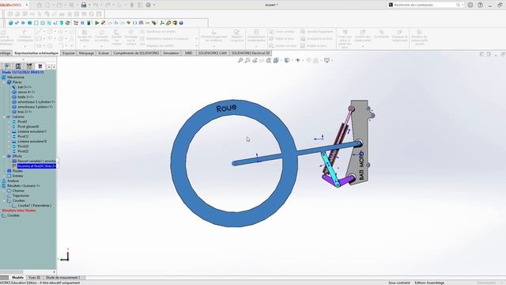Viewport: 506px width, 285px height.
Task: Click Zoom to Area magnifier in view toolbar
Action: tap(247, 60)
